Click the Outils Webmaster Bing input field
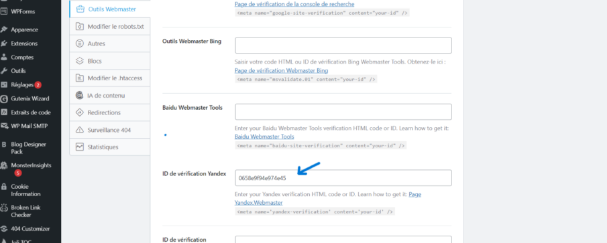Image resolution: width=607 pixels, height=243 pixels. (x=343, y=46)
